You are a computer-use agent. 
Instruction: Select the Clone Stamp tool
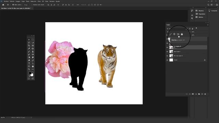33,52
